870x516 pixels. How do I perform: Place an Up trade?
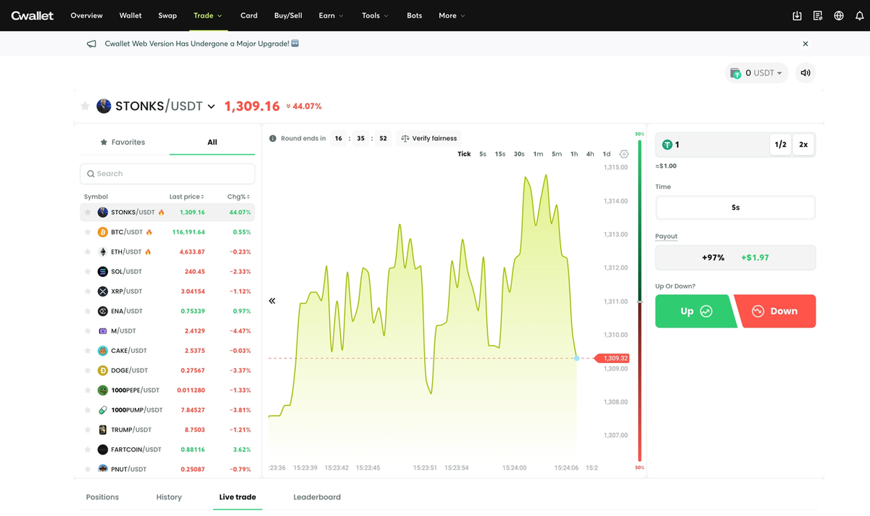point(695,311)
